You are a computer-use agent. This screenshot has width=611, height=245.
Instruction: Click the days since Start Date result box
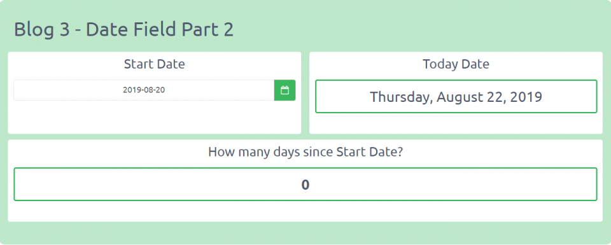[305, 185]
